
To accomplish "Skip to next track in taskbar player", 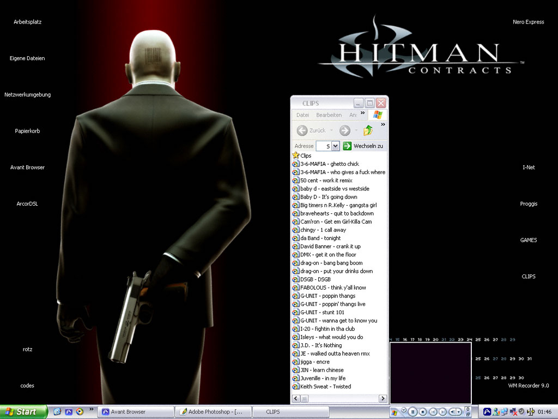I will [442, 412].
